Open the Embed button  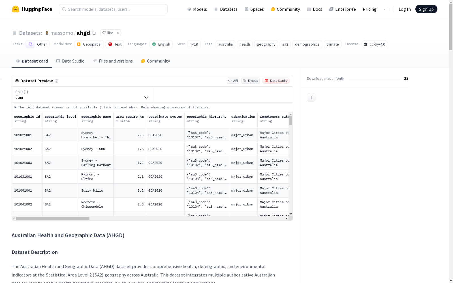click(x=251, y=81)
